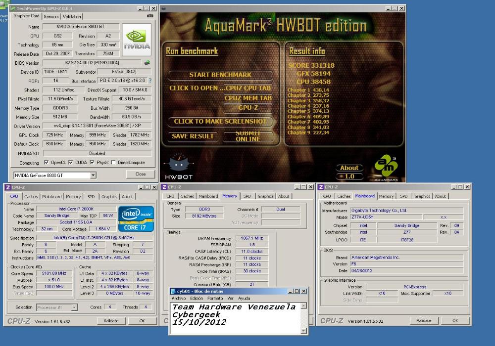
Task: Click the DRAM Frequency value 1067.1 MHz
Action: 252,238
